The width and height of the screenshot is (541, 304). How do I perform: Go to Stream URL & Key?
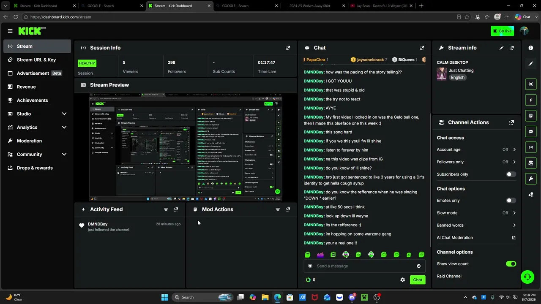(37, 60)
